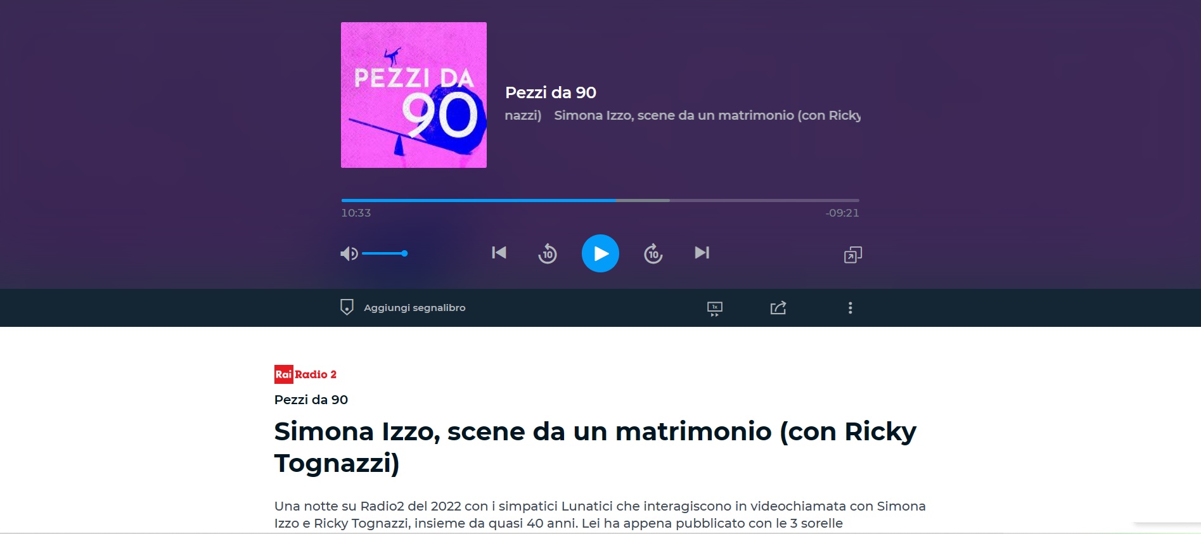Play the podcast episode
1201x534 pixels.
coord(600,253)
